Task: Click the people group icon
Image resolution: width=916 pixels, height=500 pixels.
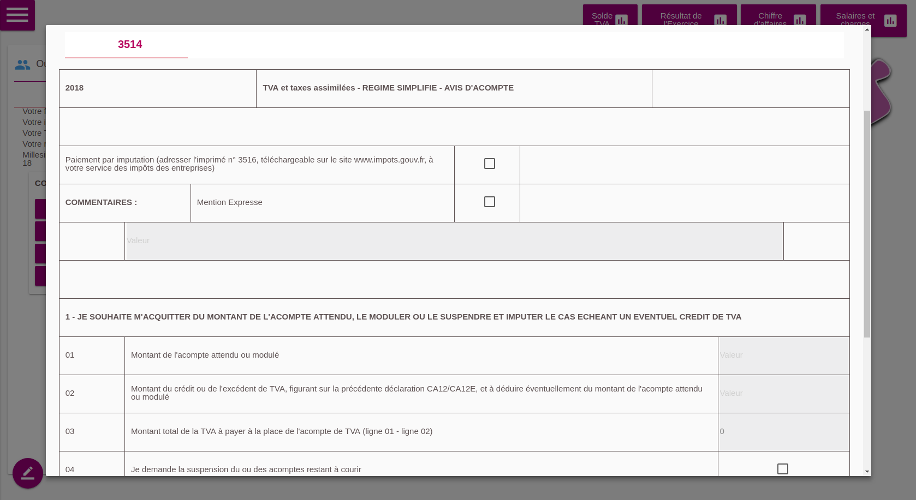Action: pyautogui.click(x=22, y=65)
